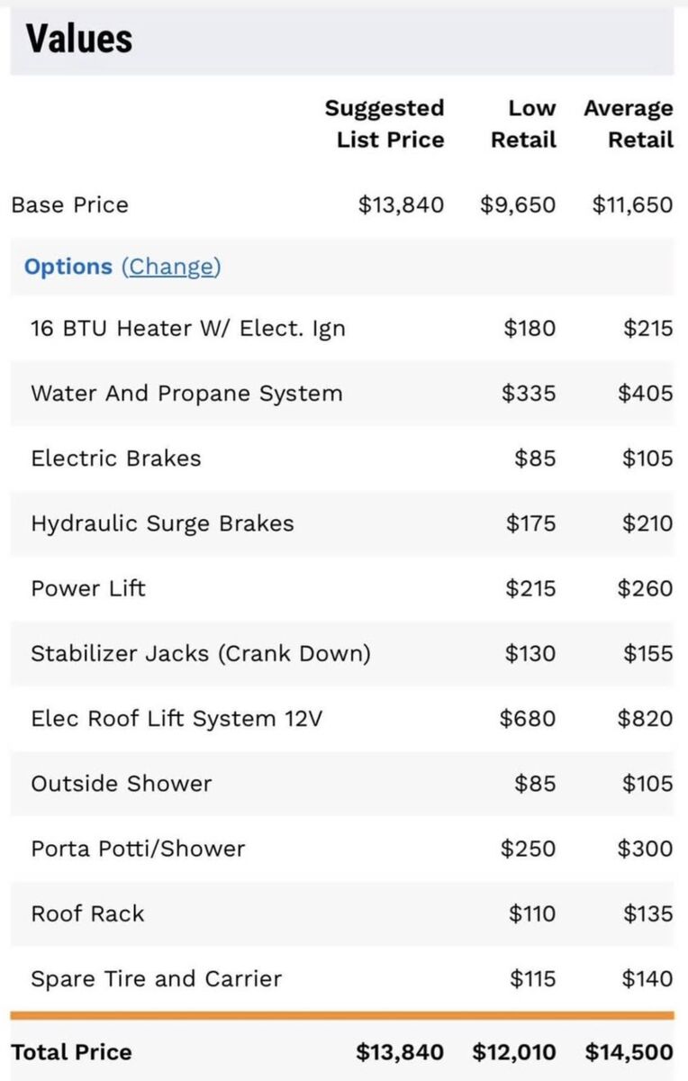
Task: Click the Low Retail column header
Action: pyautogui.click(x=524, y=123)
